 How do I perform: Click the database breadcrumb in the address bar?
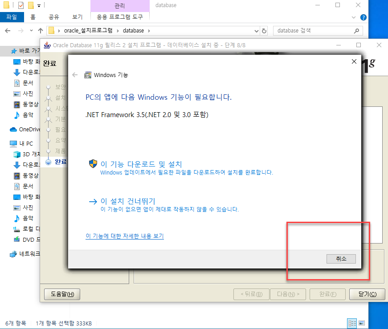click(x=133, y=31)
